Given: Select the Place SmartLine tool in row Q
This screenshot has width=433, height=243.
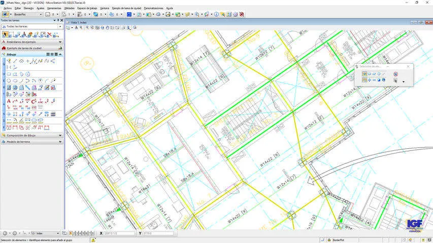Looking at the screenshot, I should click(x=9, y=61).
